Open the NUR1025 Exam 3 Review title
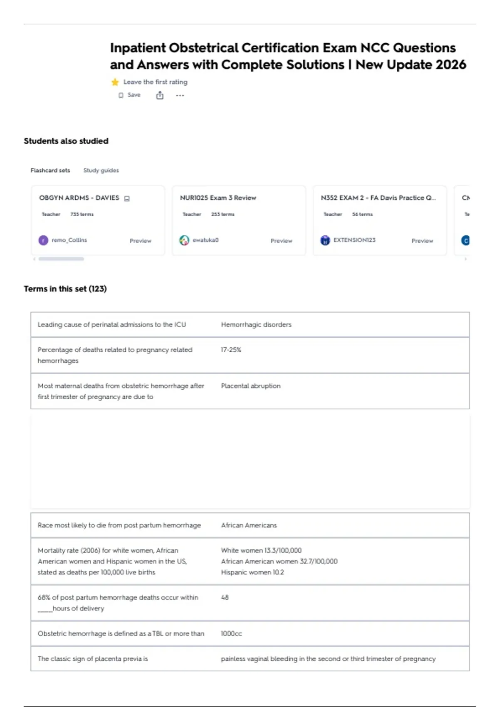 pos(218,198)
